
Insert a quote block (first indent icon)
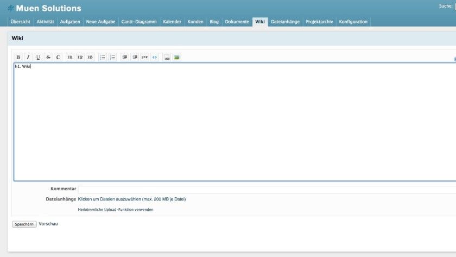tap(124, 57)
